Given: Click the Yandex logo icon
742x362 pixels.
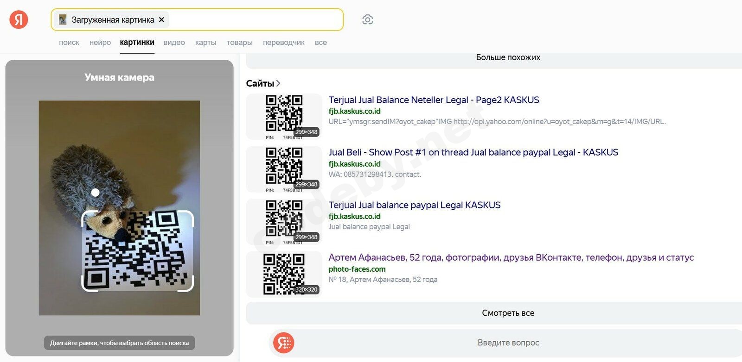Looking at the screenshot, I should [19, 19].
